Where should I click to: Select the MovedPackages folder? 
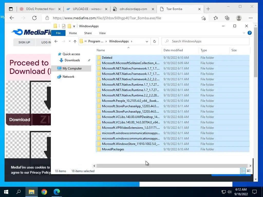click(x=172, y=149)
